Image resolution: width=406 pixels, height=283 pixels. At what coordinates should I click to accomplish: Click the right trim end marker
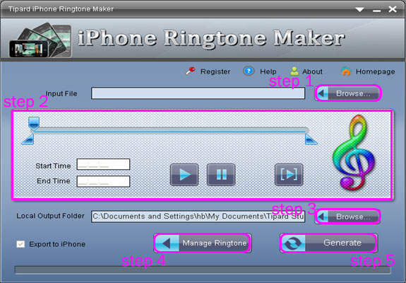click(x=311, y=139)
